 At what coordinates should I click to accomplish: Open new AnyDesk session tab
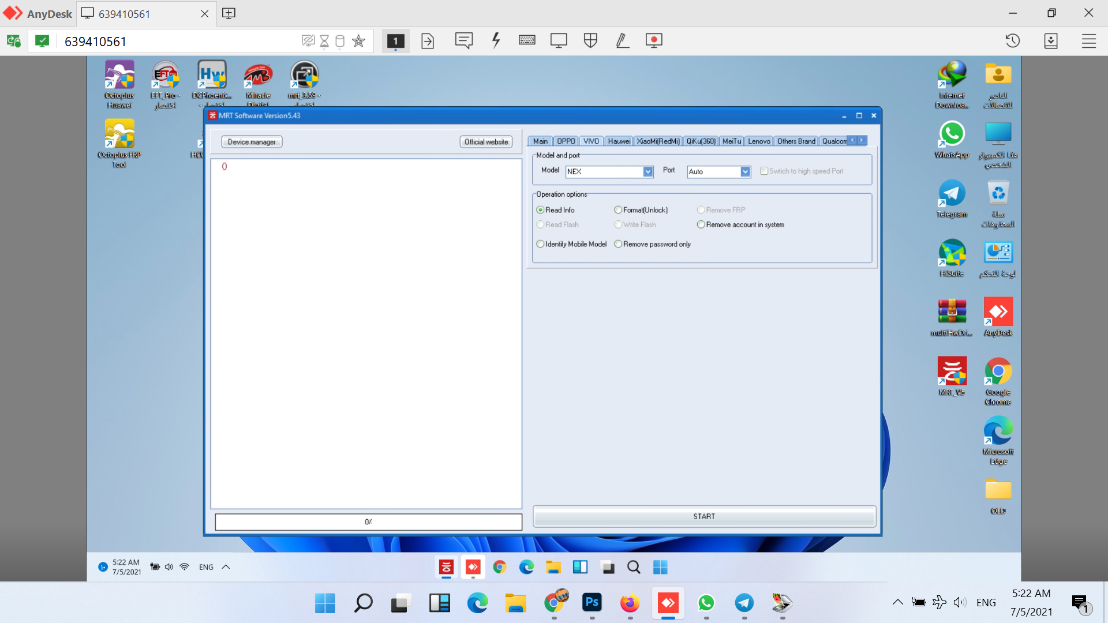click(229, 13)
